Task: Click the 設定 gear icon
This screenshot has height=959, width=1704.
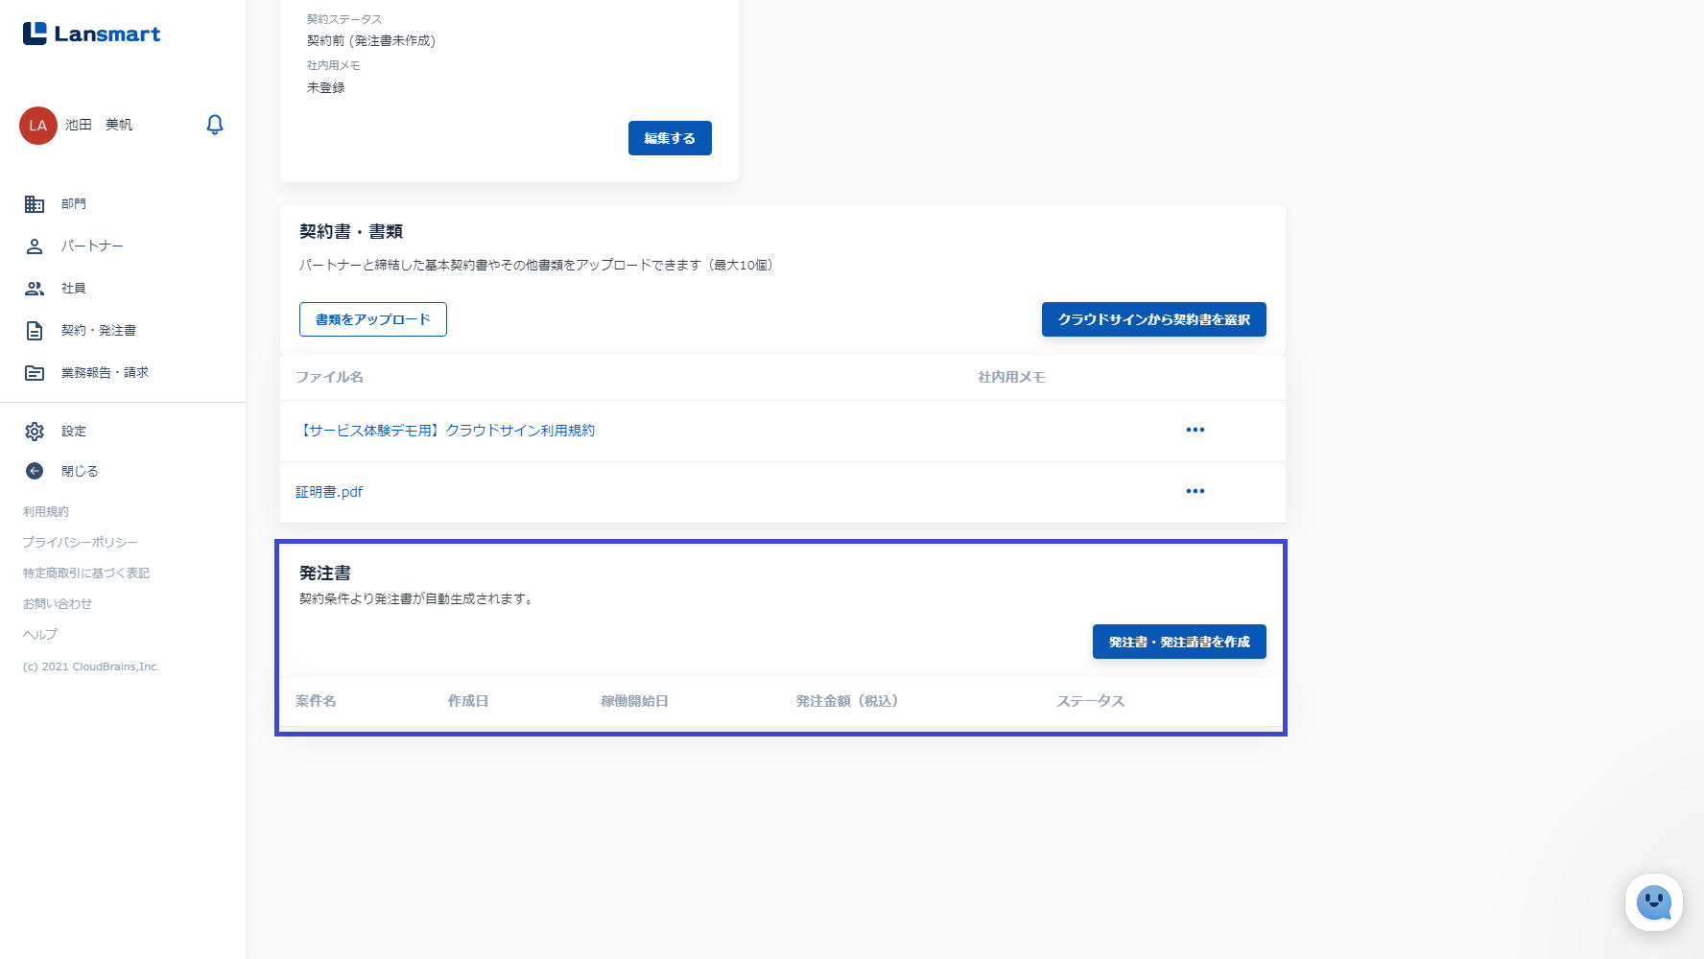Action: pos(35,432)
